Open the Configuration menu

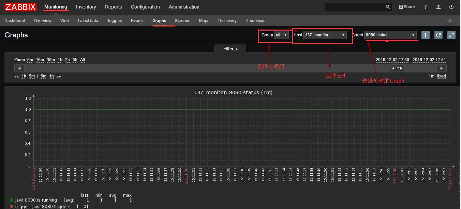click(x=145, y=7)
